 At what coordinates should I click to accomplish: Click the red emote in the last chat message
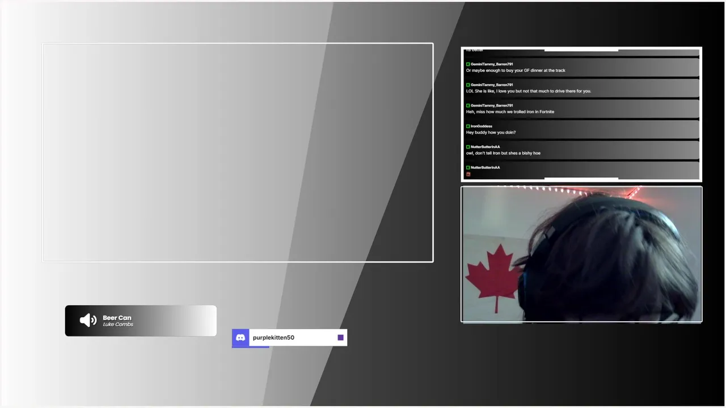coord(468,174)
